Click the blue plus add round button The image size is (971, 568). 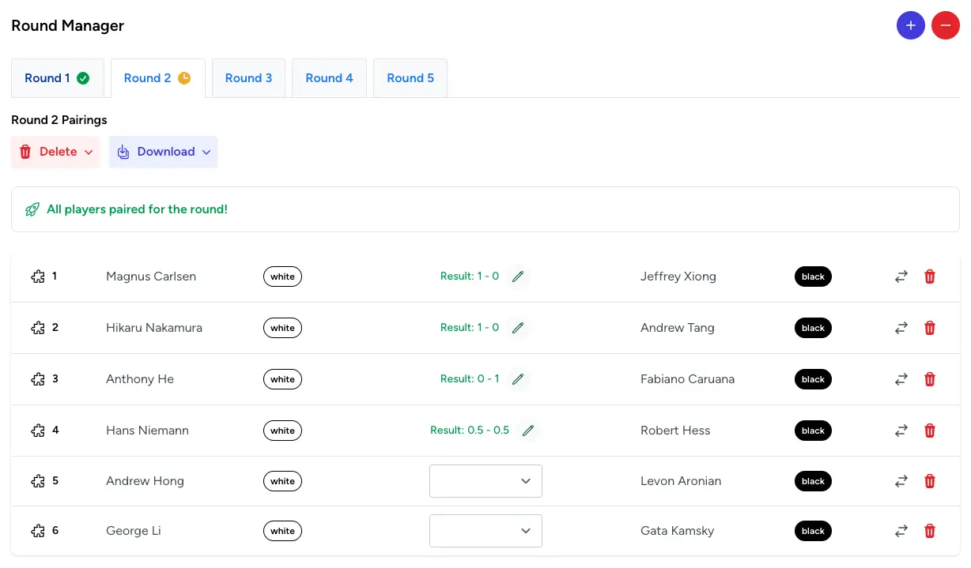pyautogui.click(x=910, y=25)
